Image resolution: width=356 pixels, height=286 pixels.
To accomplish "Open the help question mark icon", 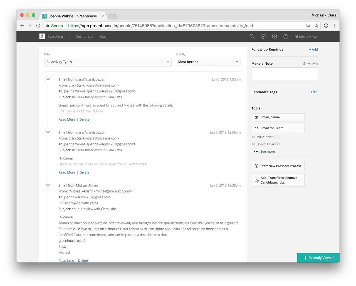I will 286,36.
